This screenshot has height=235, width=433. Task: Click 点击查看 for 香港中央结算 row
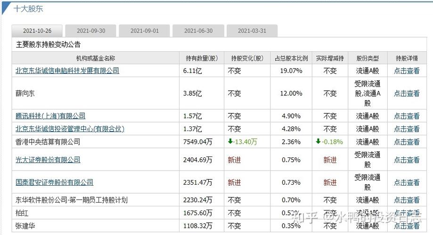pyautogui.click(x=407, y=142)
